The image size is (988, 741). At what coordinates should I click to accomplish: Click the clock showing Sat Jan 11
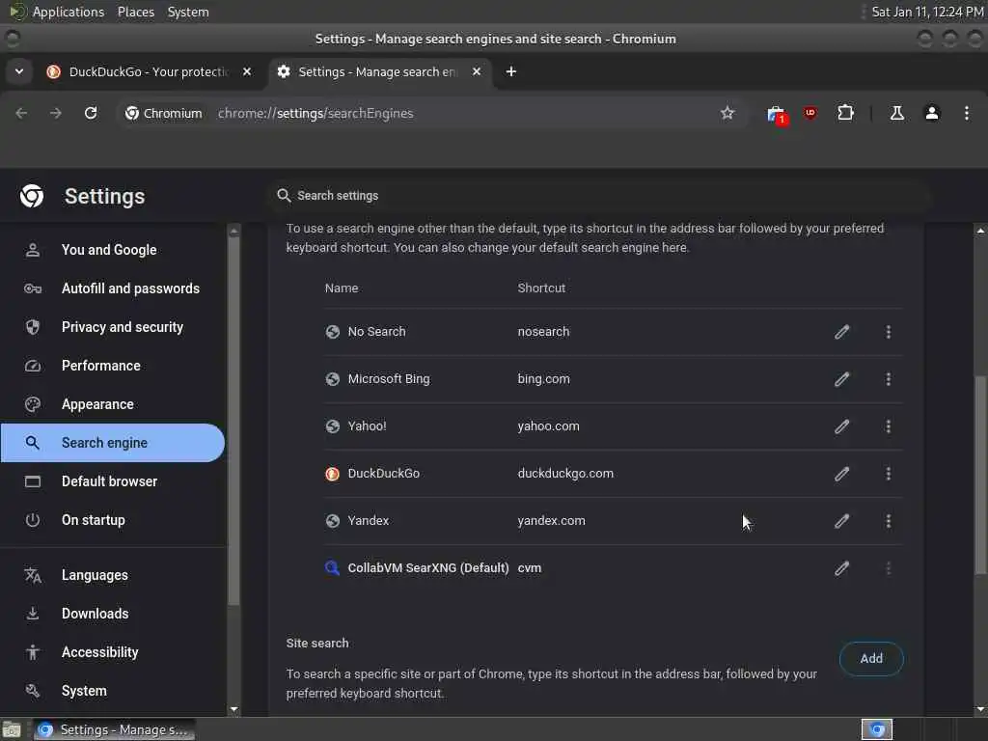coord(927,12)
